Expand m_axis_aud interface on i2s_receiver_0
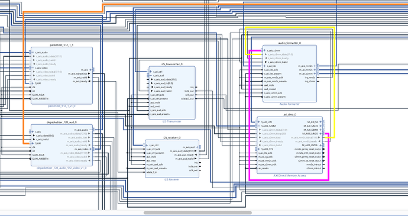The image size is (408, 216). [x=197, y=147]
